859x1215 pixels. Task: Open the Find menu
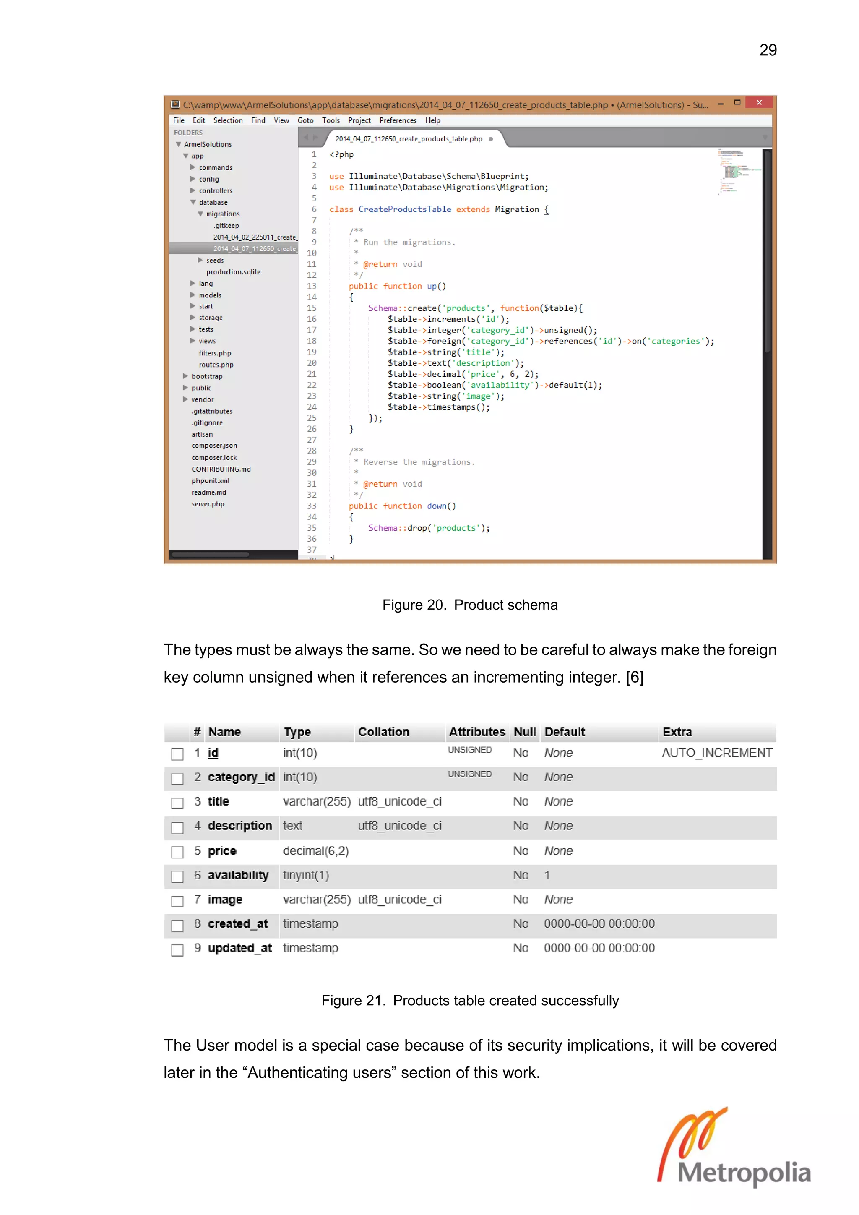[x=258, y=120]
